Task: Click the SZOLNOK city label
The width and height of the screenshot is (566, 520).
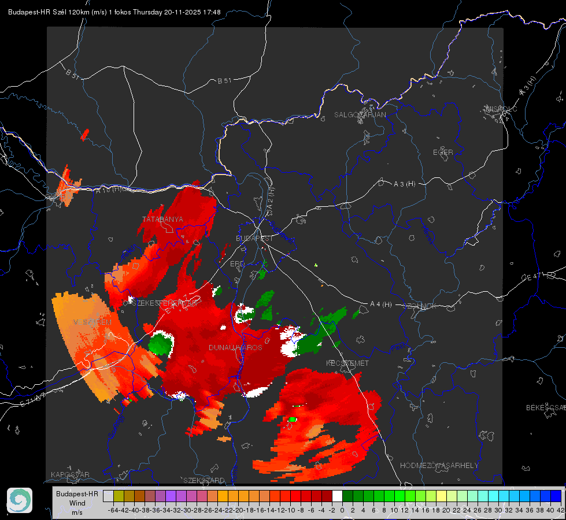Action: (x=420, y=306)
